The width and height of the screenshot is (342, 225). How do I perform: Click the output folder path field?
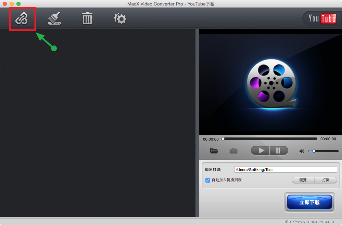[286, 170]
